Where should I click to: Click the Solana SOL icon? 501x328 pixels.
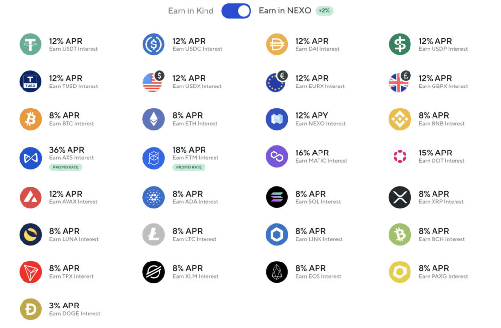click(x=277, y=197)
